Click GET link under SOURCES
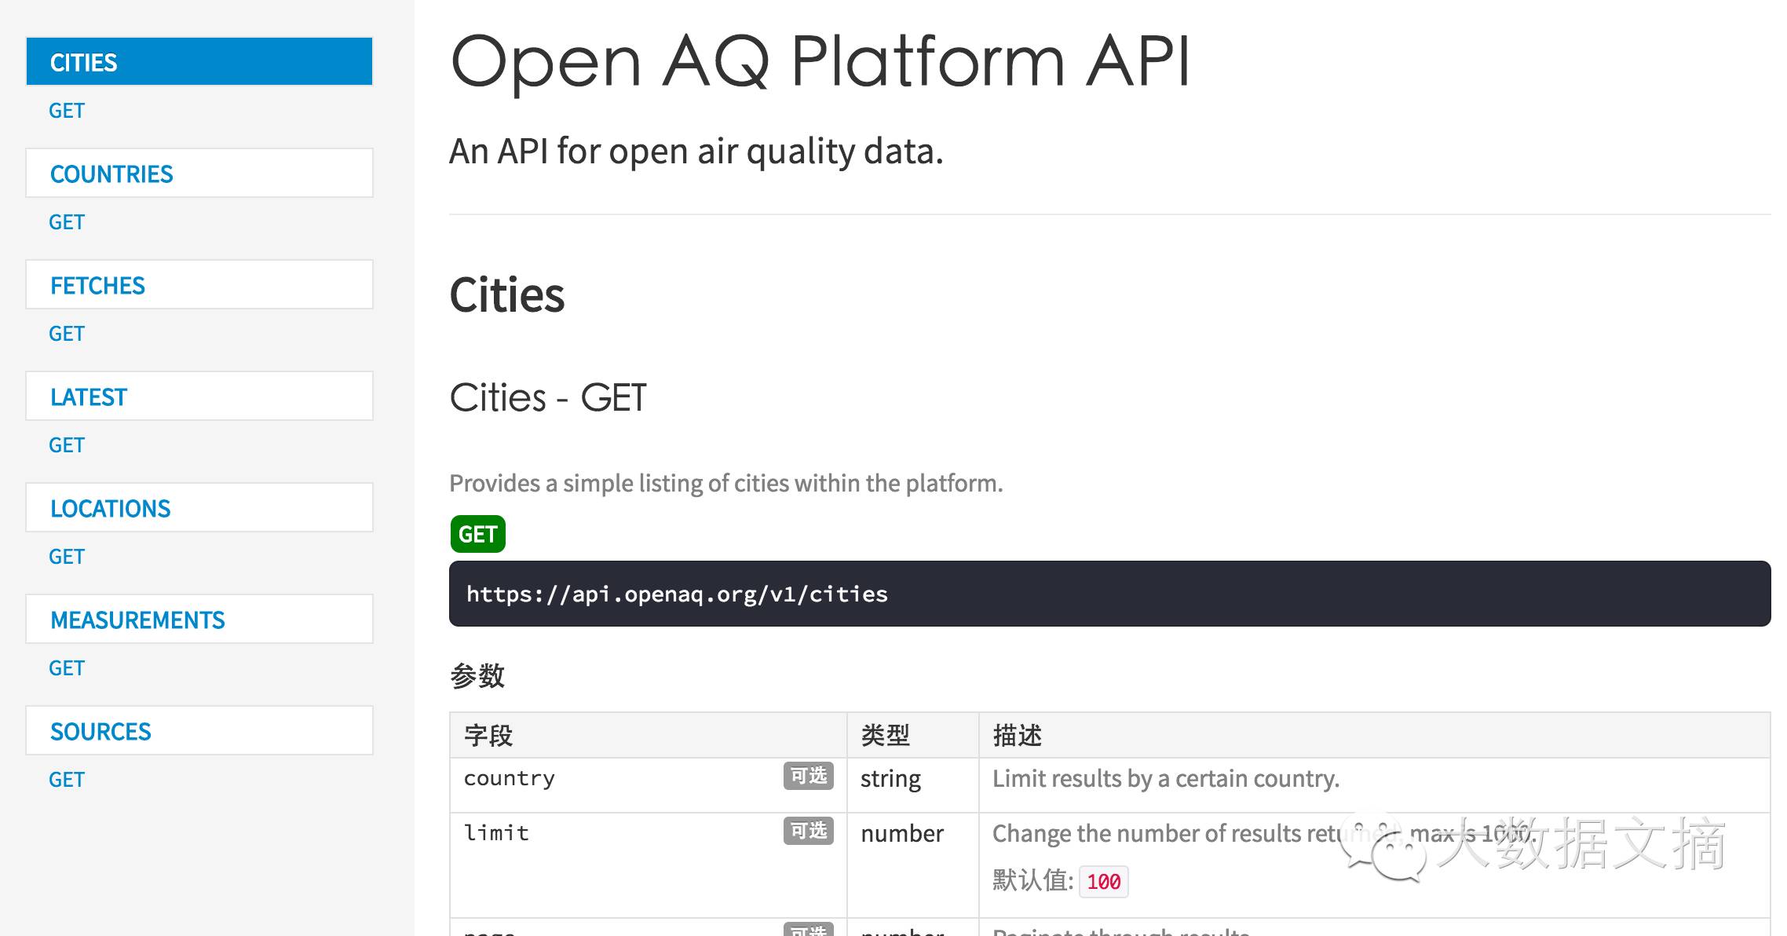Viewport: 1787px width, 936px height. coord(67,780)
